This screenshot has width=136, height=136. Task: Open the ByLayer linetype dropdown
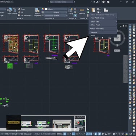pyautogui.click(x=56, y=16)
